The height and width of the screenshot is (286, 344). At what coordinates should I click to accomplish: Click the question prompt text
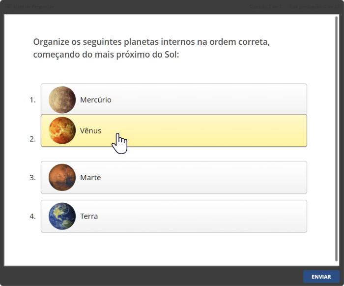151,48
